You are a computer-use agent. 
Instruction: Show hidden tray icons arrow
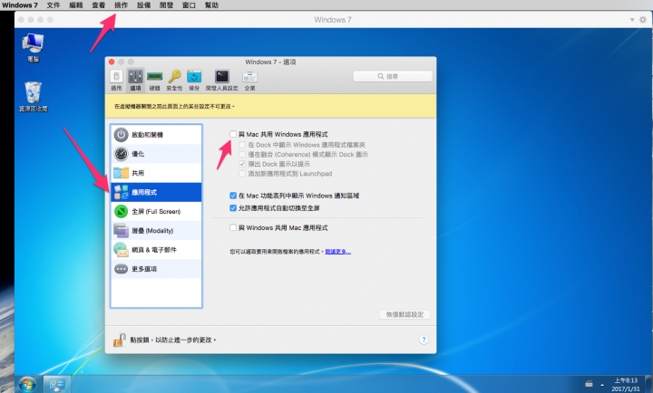[x=602, y=384]
